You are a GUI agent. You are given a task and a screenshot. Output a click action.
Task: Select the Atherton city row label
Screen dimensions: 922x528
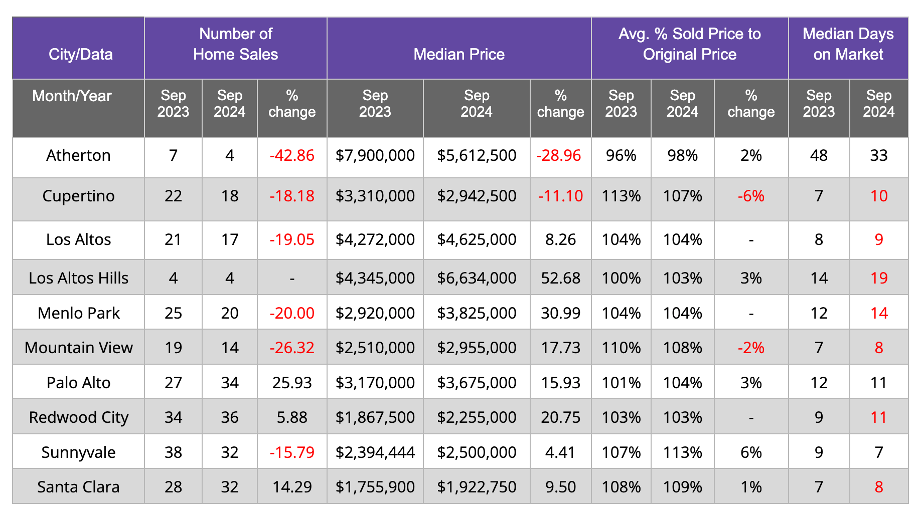click(x=78, y=155)
